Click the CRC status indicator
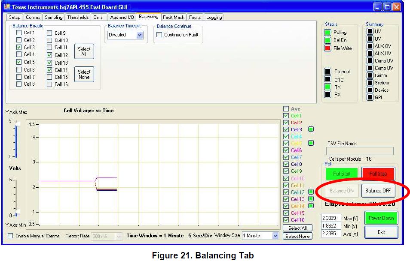Image resolution: width=410 pixels, height=261 pixels. 327,79
